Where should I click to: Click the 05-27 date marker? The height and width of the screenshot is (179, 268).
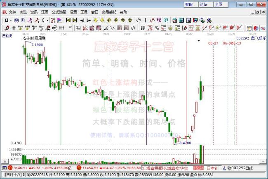point(213,43)
